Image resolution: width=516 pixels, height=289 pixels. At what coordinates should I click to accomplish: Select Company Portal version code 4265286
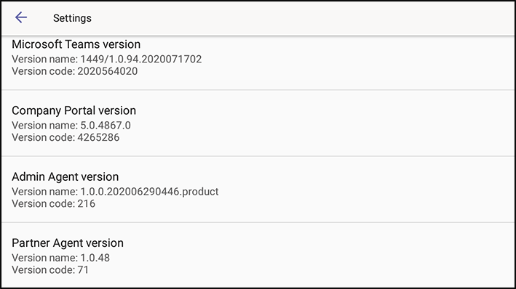click(66, 137)
